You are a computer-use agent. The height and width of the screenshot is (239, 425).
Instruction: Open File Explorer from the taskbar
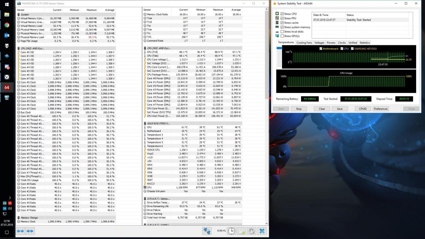(x=7, y=15)
